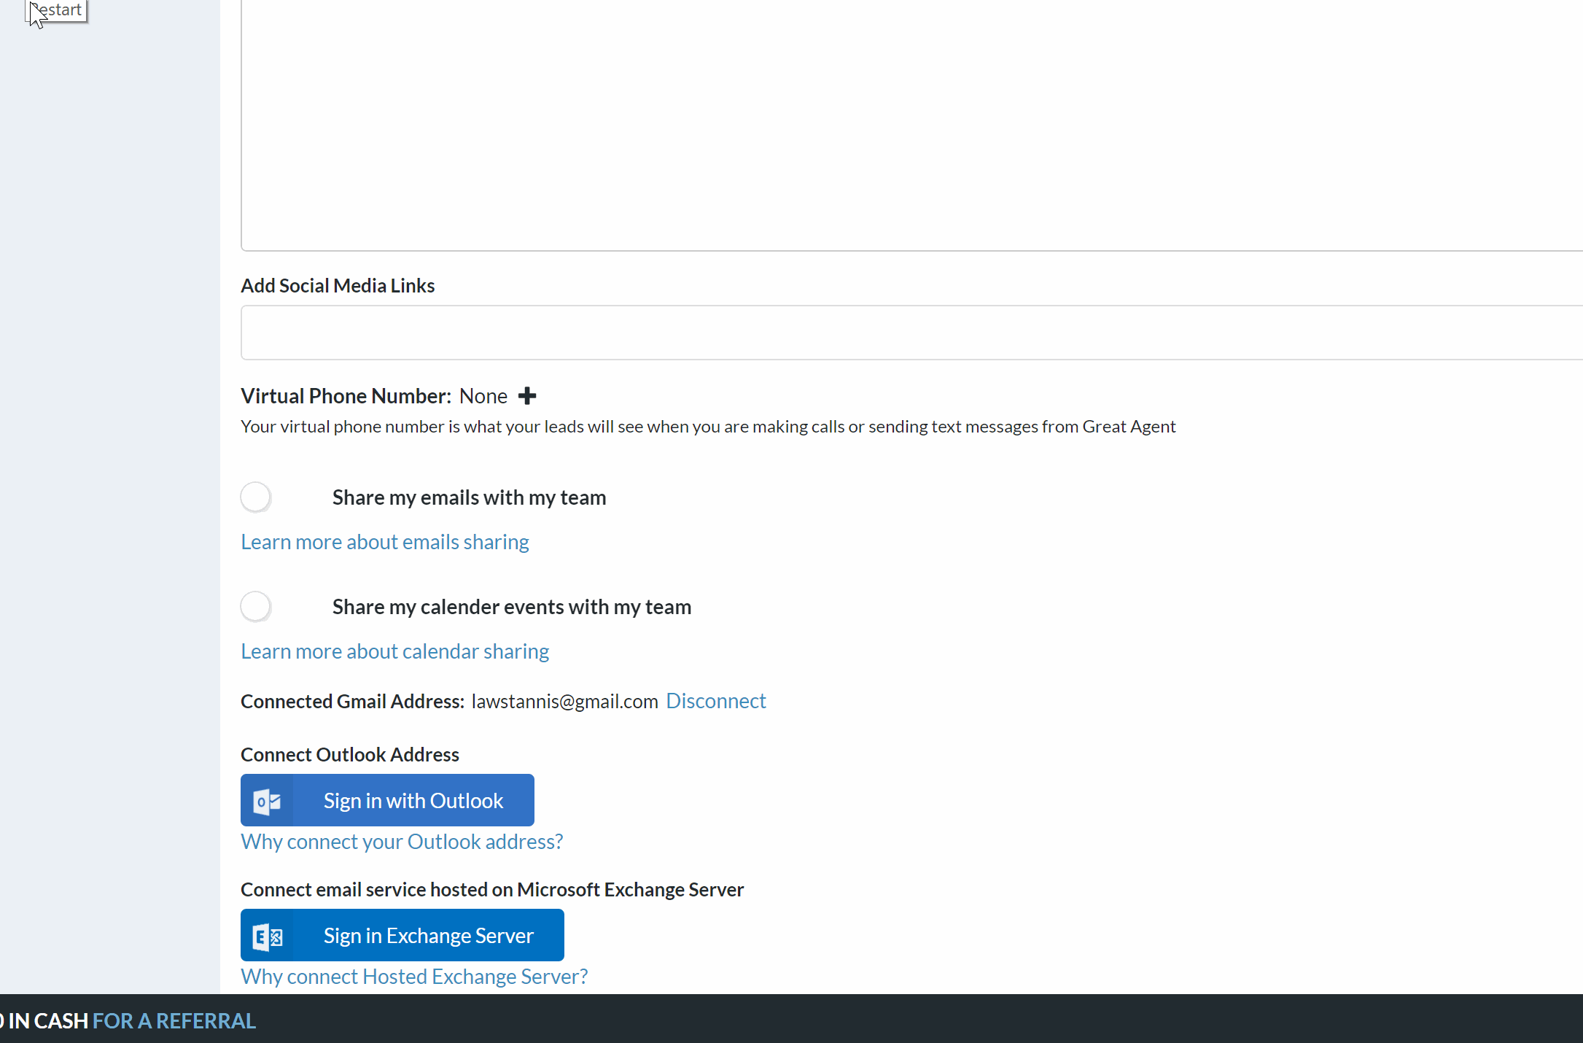The image size is (1583, 1043).
Task: Open Why connect your Outlook address link
Action: (402, 842)
